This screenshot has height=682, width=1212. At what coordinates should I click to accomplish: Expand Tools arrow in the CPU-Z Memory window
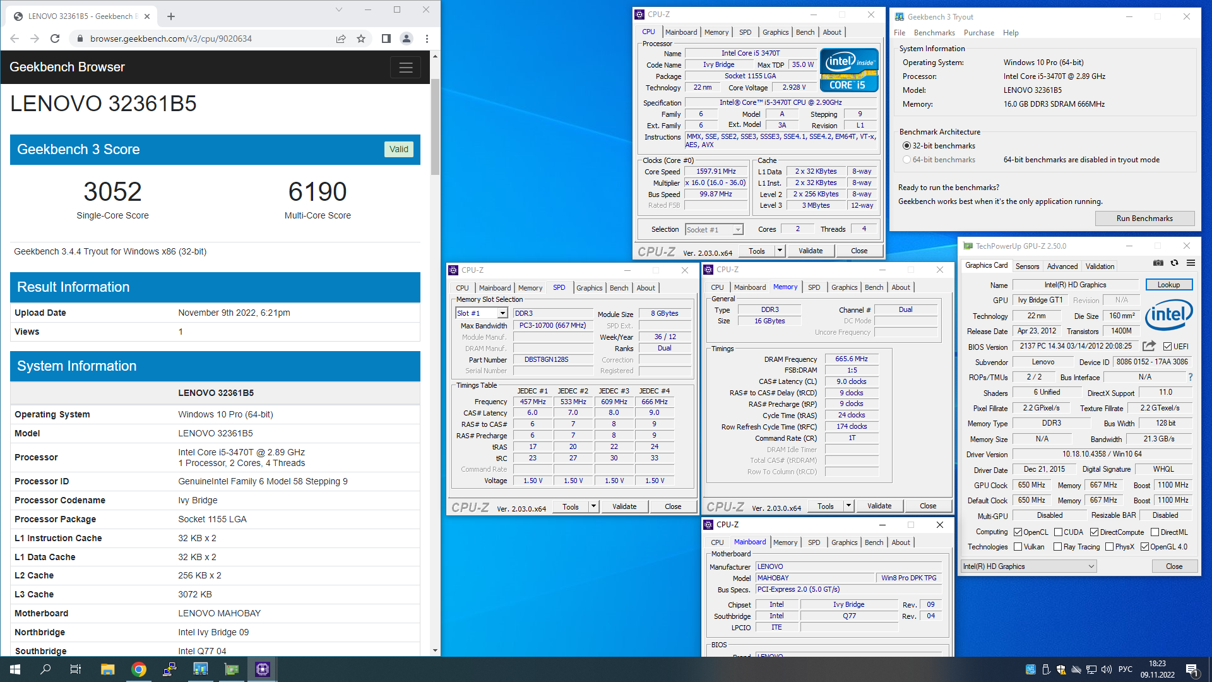(x=848, y=506)
